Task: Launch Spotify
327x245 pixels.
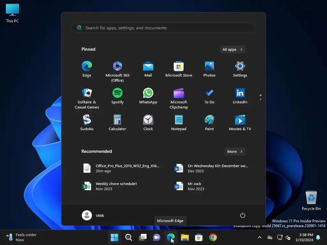Action: (118, 96)
